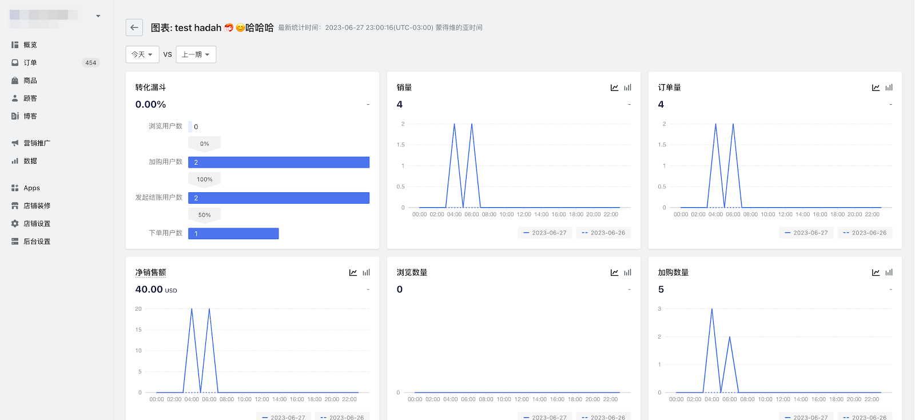Viewport: 915px width, 420px height.
Task: Open the 博客 blog icon in sidebar
Action: click(15, 116)
